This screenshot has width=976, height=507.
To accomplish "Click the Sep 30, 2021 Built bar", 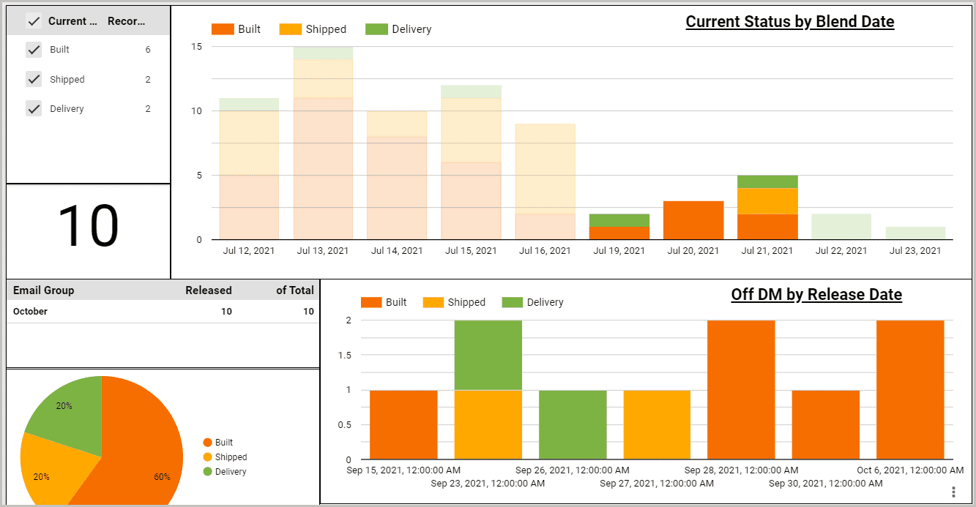I will click(x=826, y=425).
